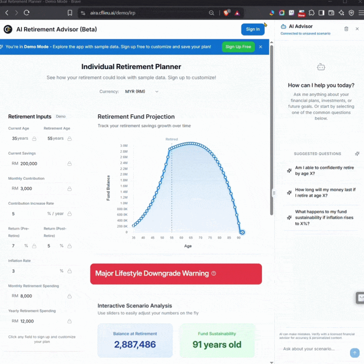Screen dimensions: 364x364
Task: Open Leo AI sparkle icon in toolbar
Action: pos(341,13)
